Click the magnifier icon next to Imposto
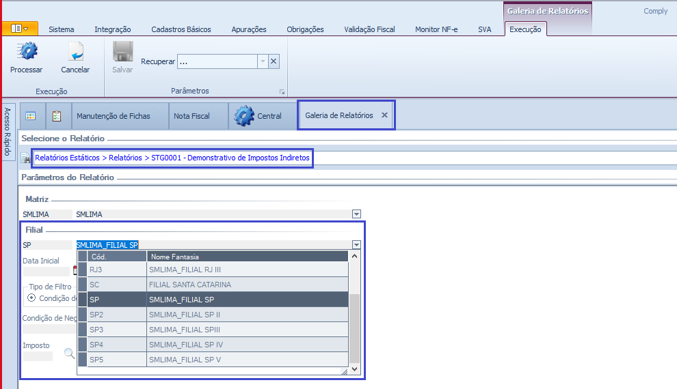This screenshot has height=389, width=677. pos(69,354)
